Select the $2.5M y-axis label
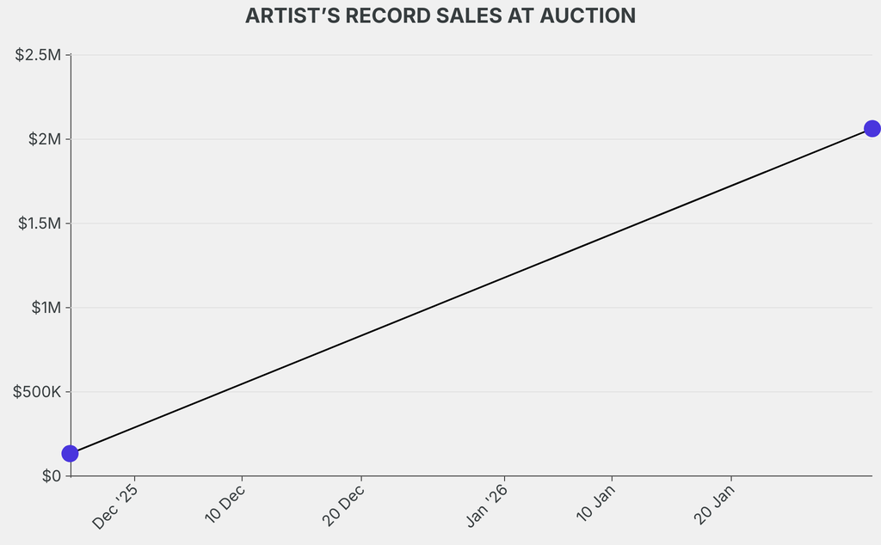This screenshot has width=881, height=545. click(x=39, y=56)
